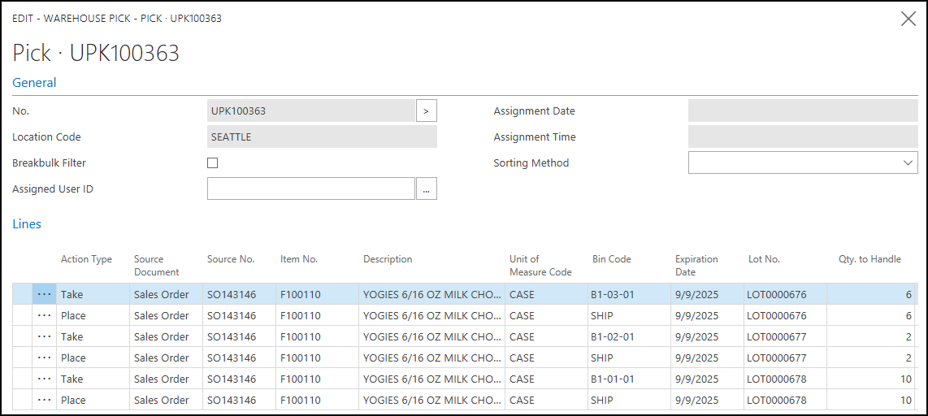The width and height of the screenshot is (928, 416).
Task: Open row menu for Place line LOT0000678
Action: (x=45, y=400)
